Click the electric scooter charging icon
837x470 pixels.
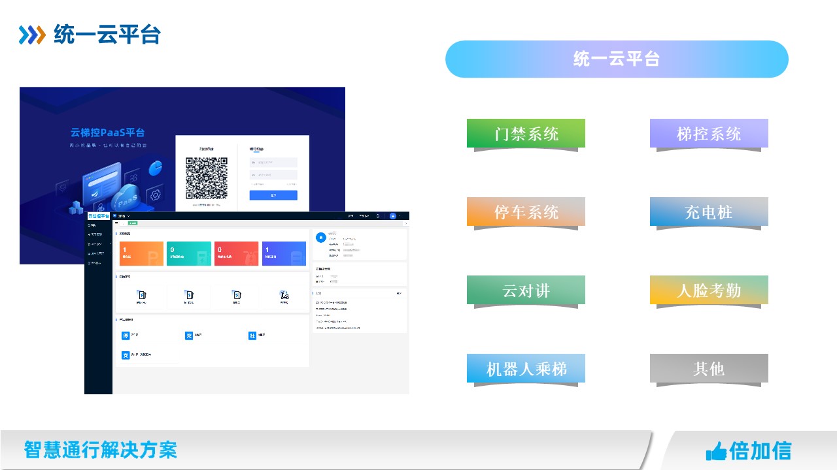pyautogui.click(x=284, y=296)
